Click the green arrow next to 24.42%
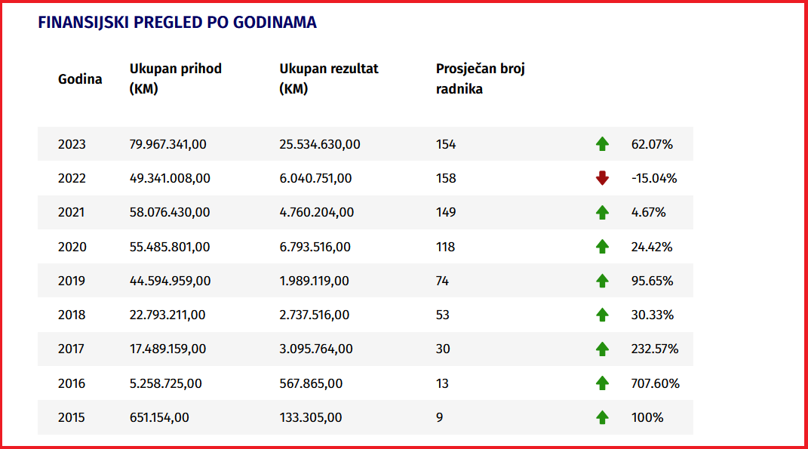808x449 pixels. pos(602,247)
